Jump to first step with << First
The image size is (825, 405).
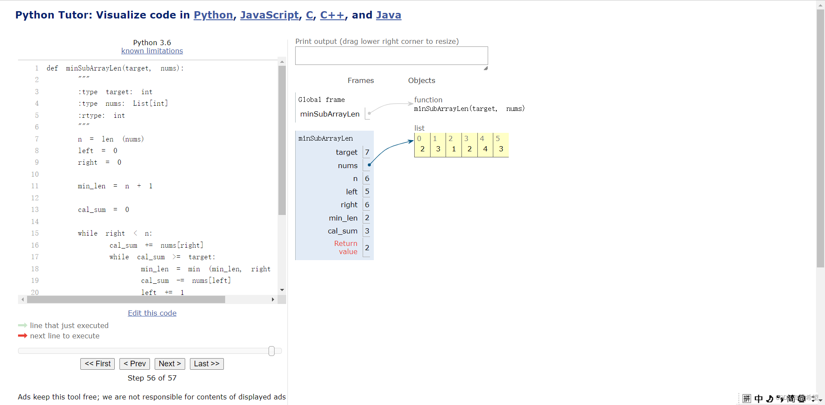tap(98, 364)
